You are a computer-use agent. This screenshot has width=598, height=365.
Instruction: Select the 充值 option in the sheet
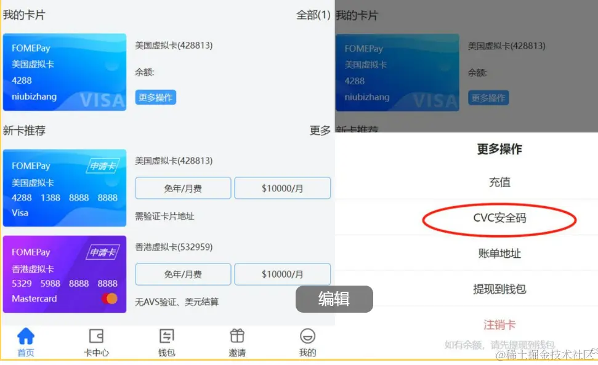499,182
